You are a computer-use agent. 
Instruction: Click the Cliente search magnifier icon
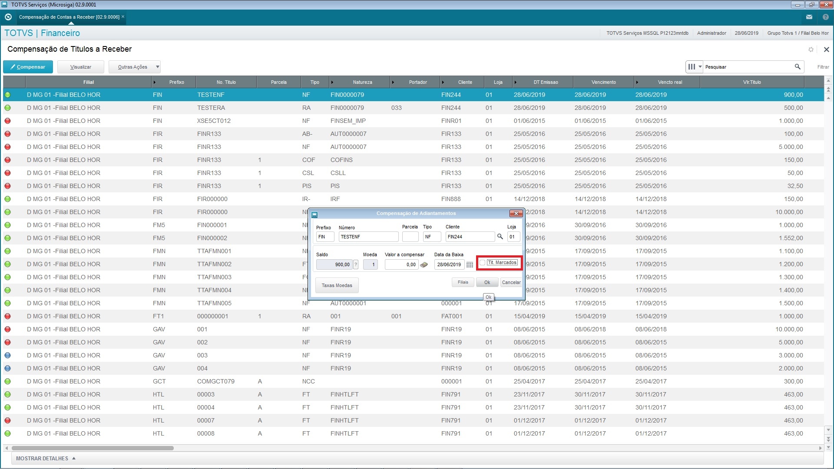(500, 237)
